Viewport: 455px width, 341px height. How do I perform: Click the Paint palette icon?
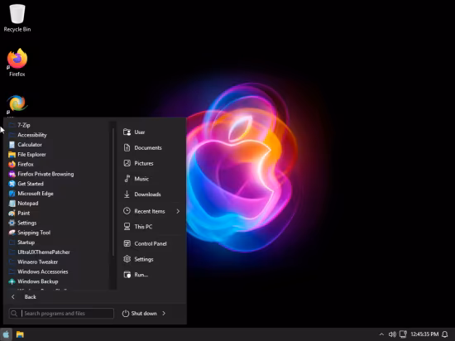[x=12, y=213]
